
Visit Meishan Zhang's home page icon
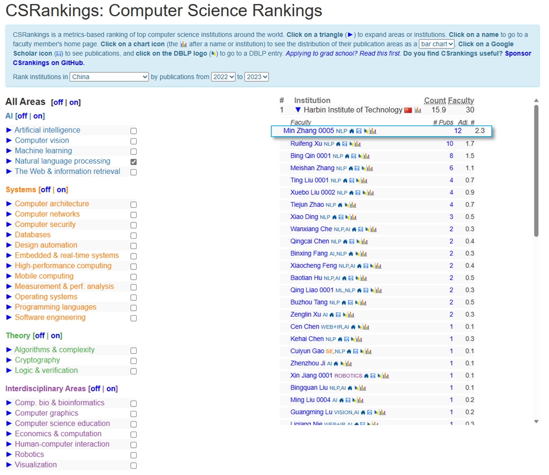pos(351,168)
